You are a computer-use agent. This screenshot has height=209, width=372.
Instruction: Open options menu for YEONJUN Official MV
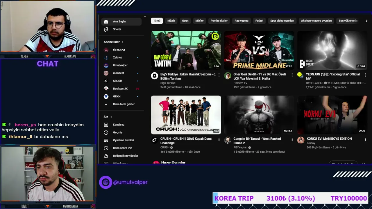(365, 75)
